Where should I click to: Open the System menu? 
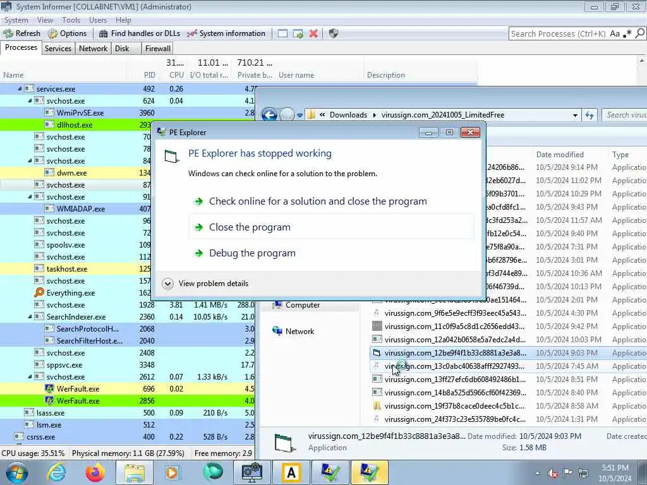(x=16, y=20)
